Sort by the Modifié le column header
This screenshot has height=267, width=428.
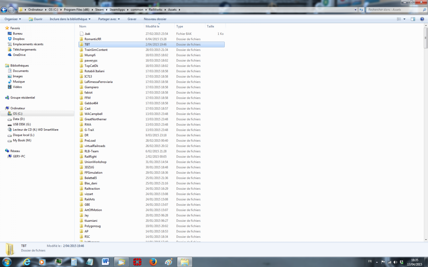159,26
